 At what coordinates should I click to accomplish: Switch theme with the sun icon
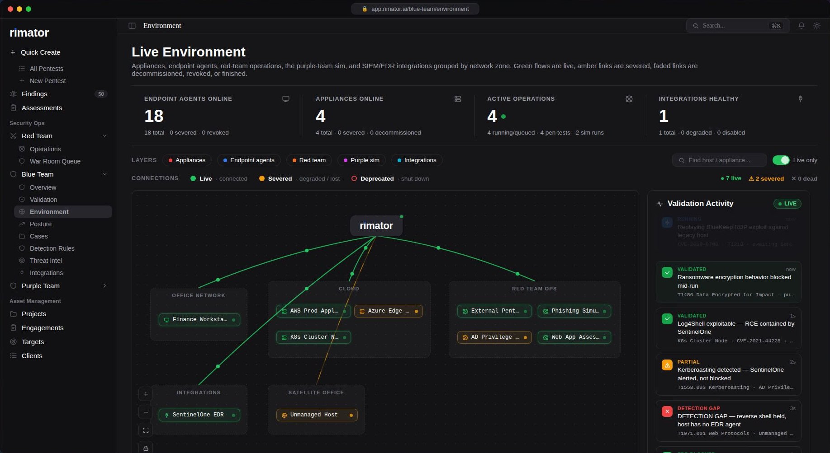click(817, 26)
